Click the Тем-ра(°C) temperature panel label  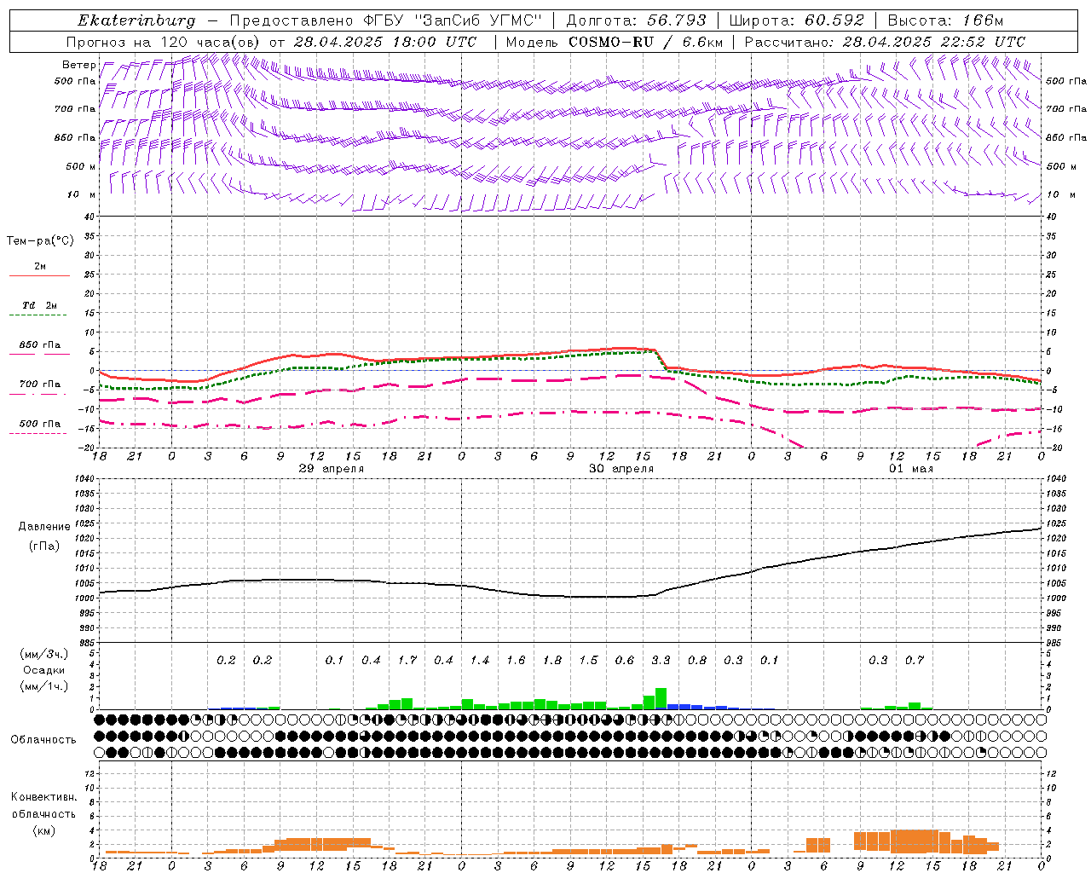40,241
